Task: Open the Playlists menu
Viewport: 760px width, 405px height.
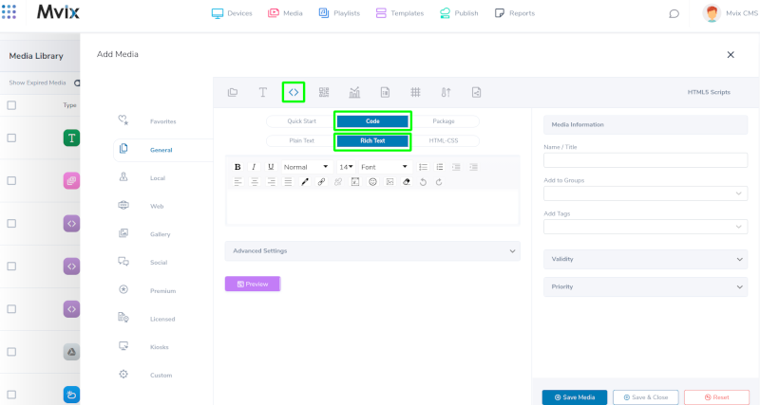Action: tap(339, 13)
